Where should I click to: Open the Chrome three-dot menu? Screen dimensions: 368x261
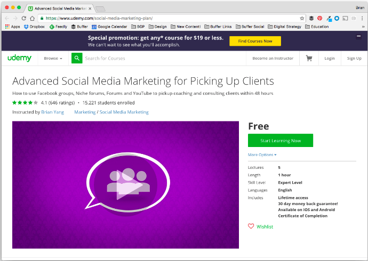362,18
